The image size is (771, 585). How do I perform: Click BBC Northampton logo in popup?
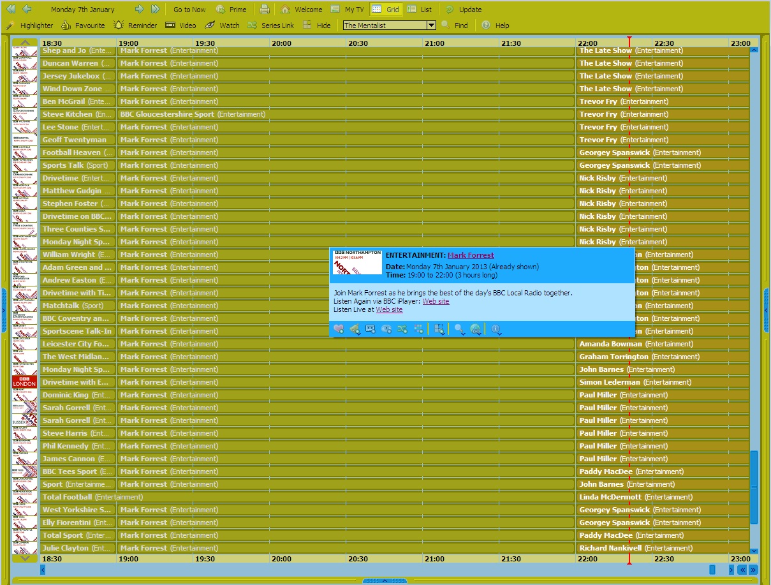(x=358, y=262)
